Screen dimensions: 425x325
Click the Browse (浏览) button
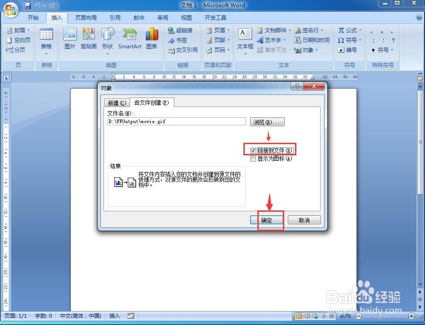pyautogui.click(x=267, y=122)
